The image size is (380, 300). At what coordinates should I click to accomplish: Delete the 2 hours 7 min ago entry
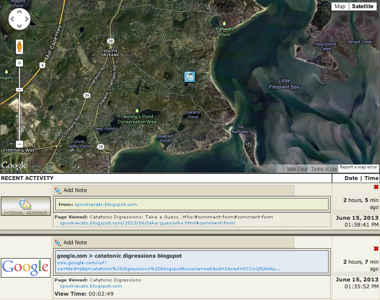tap(376, 249)
